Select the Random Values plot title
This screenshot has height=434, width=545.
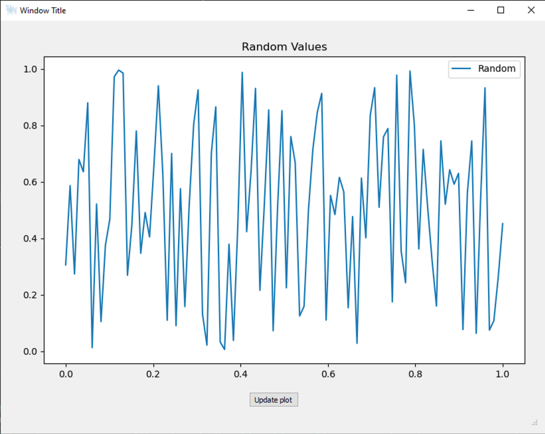pos(284,46)
